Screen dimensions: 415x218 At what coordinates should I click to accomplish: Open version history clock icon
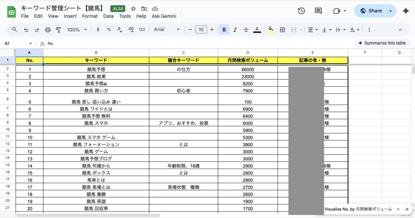pyautogui.click(x=301, y=11)
